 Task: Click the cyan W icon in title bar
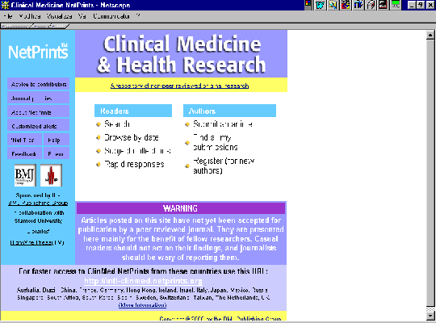click(x=320, y=5)
